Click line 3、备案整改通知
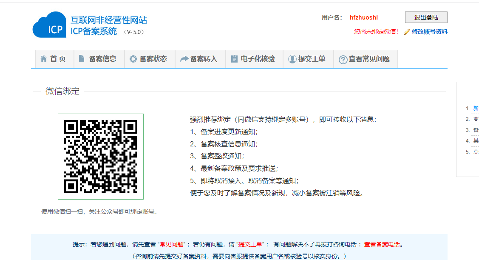 point(217,156)
